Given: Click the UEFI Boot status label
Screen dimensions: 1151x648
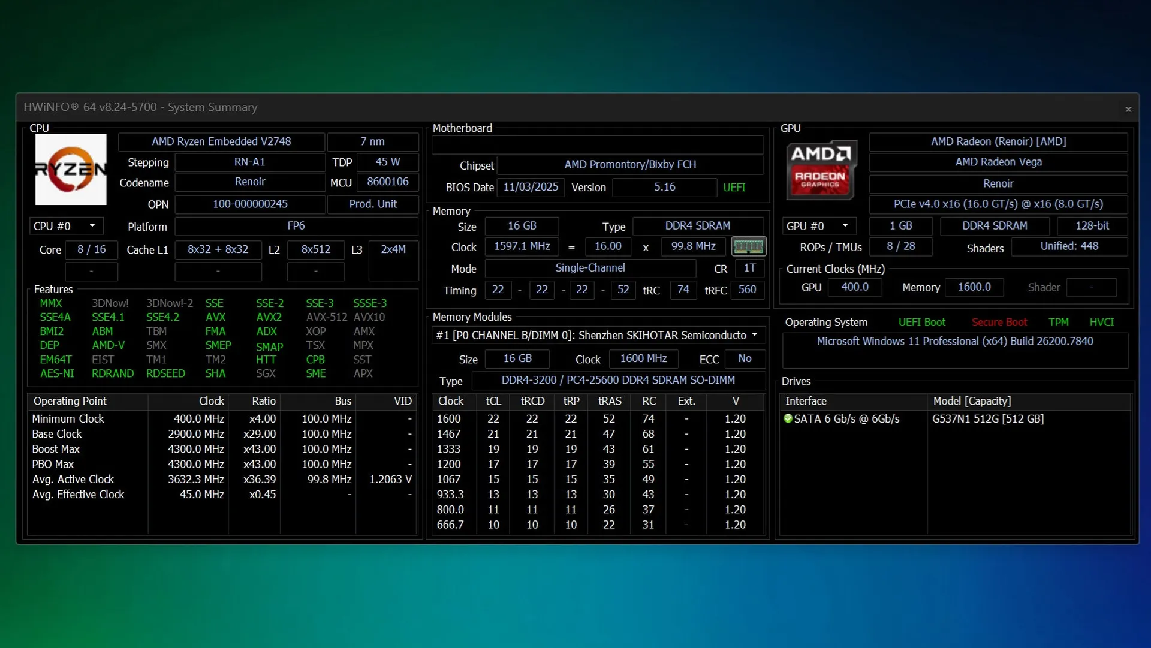Looking at the screenshot, I should pyautogui.click(x=921, y=323).
